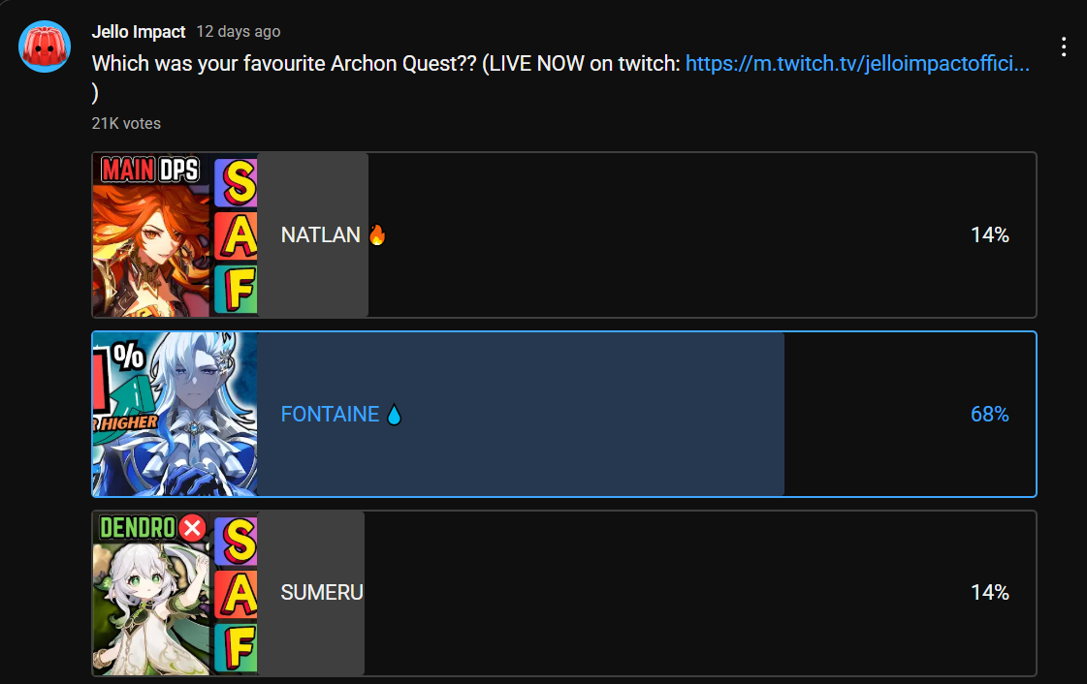Click the 12 days ago timestamp
Viewport: 1087px width, 684px height.
(x=239, y=32)
